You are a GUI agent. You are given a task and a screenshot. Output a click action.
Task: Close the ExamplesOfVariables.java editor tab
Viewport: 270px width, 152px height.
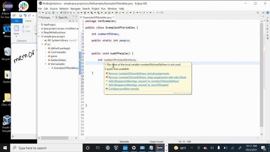pos(113,17)
